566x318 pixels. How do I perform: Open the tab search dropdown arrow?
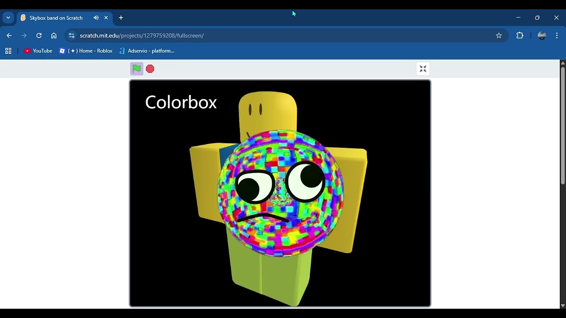pyautogui.click(x=8, y=18)
